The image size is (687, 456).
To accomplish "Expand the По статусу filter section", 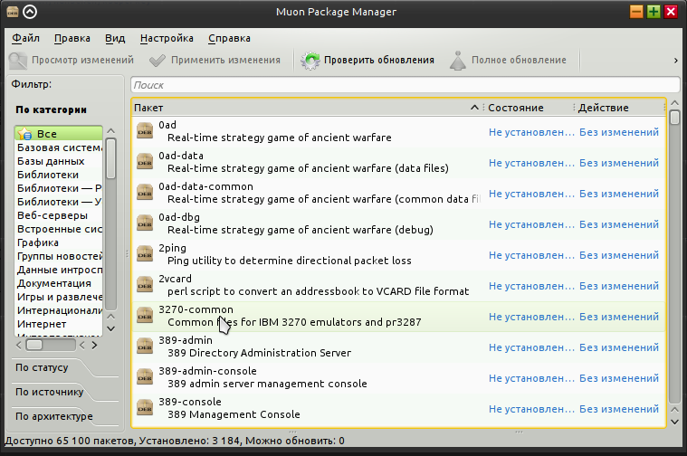I will point(42,367).
